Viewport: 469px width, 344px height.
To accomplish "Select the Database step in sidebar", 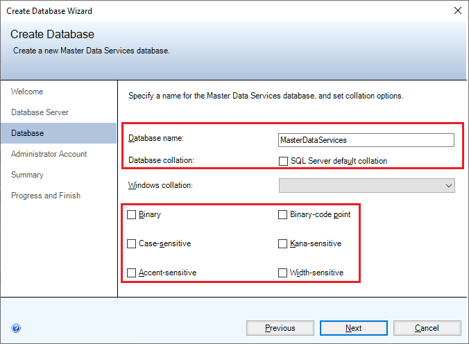I will point(27,133).
